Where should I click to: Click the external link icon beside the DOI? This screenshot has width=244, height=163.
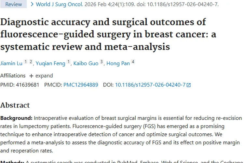pyautogui.click(x=188, y=85)
